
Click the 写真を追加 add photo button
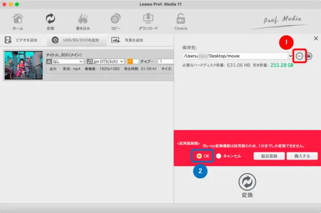[x=127, y=40]
